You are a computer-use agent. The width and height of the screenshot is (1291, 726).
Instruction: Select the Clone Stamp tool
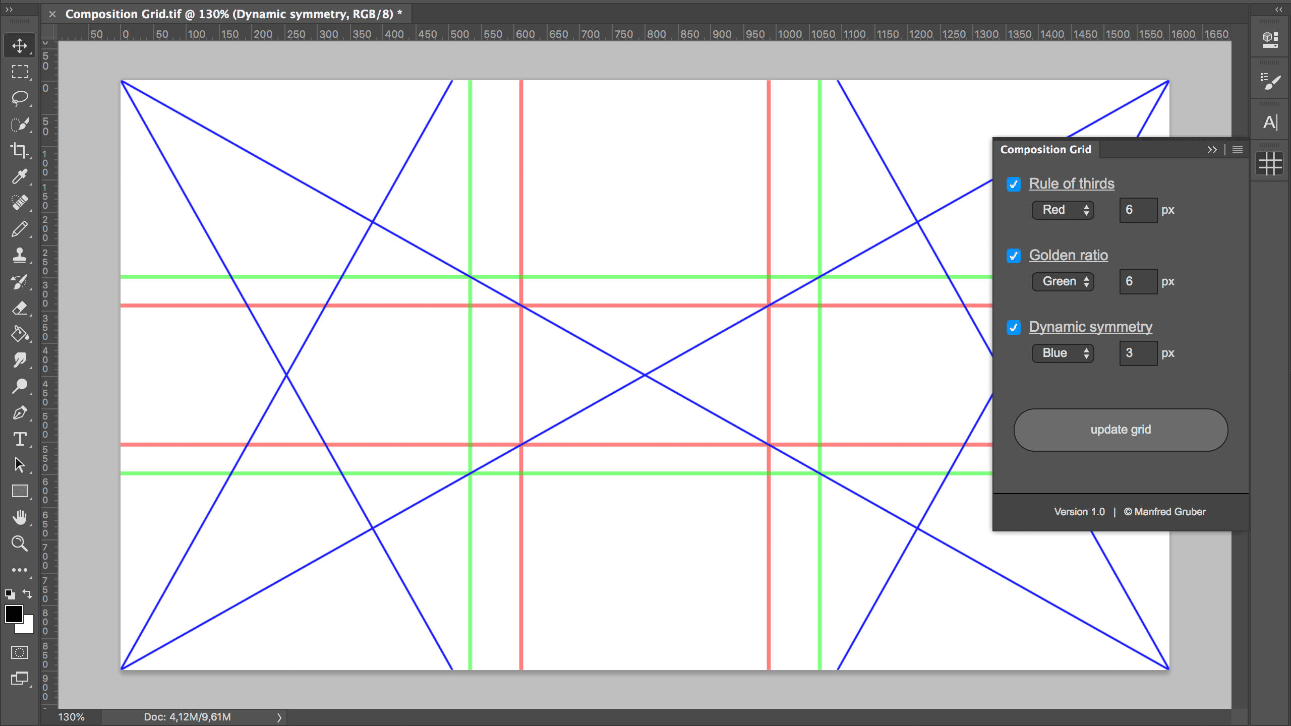[x=20, y=255]
